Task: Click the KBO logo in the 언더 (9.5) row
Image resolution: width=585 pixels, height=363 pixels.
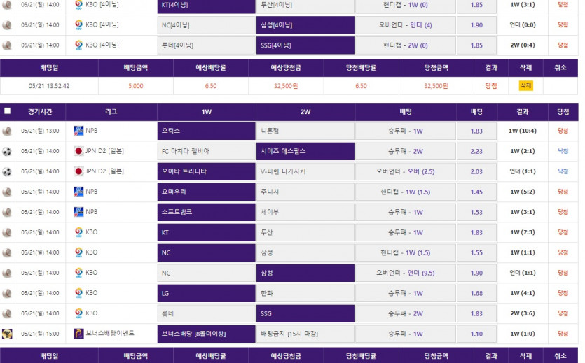Action: tap(78, 273)
